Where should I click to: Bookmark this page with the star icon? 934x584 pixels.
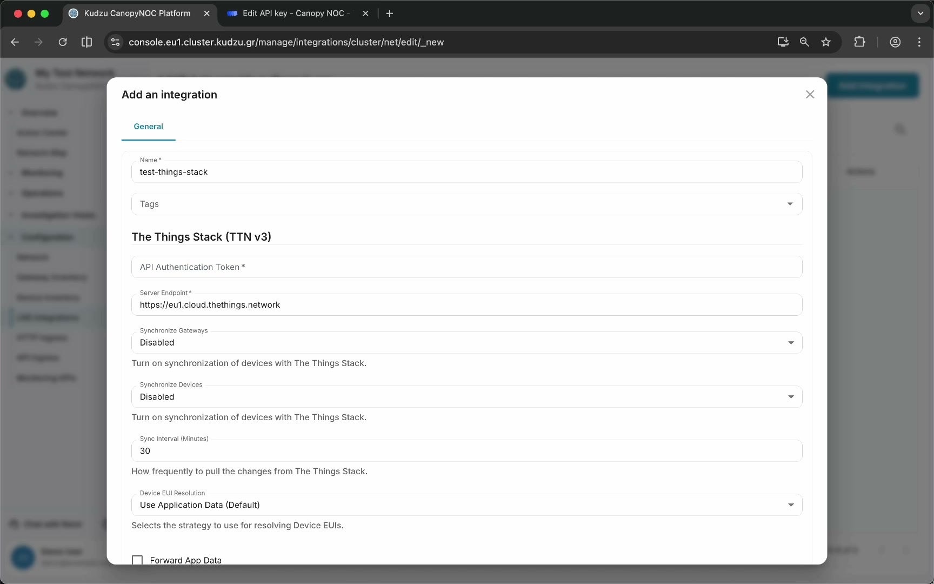point(826,42)
